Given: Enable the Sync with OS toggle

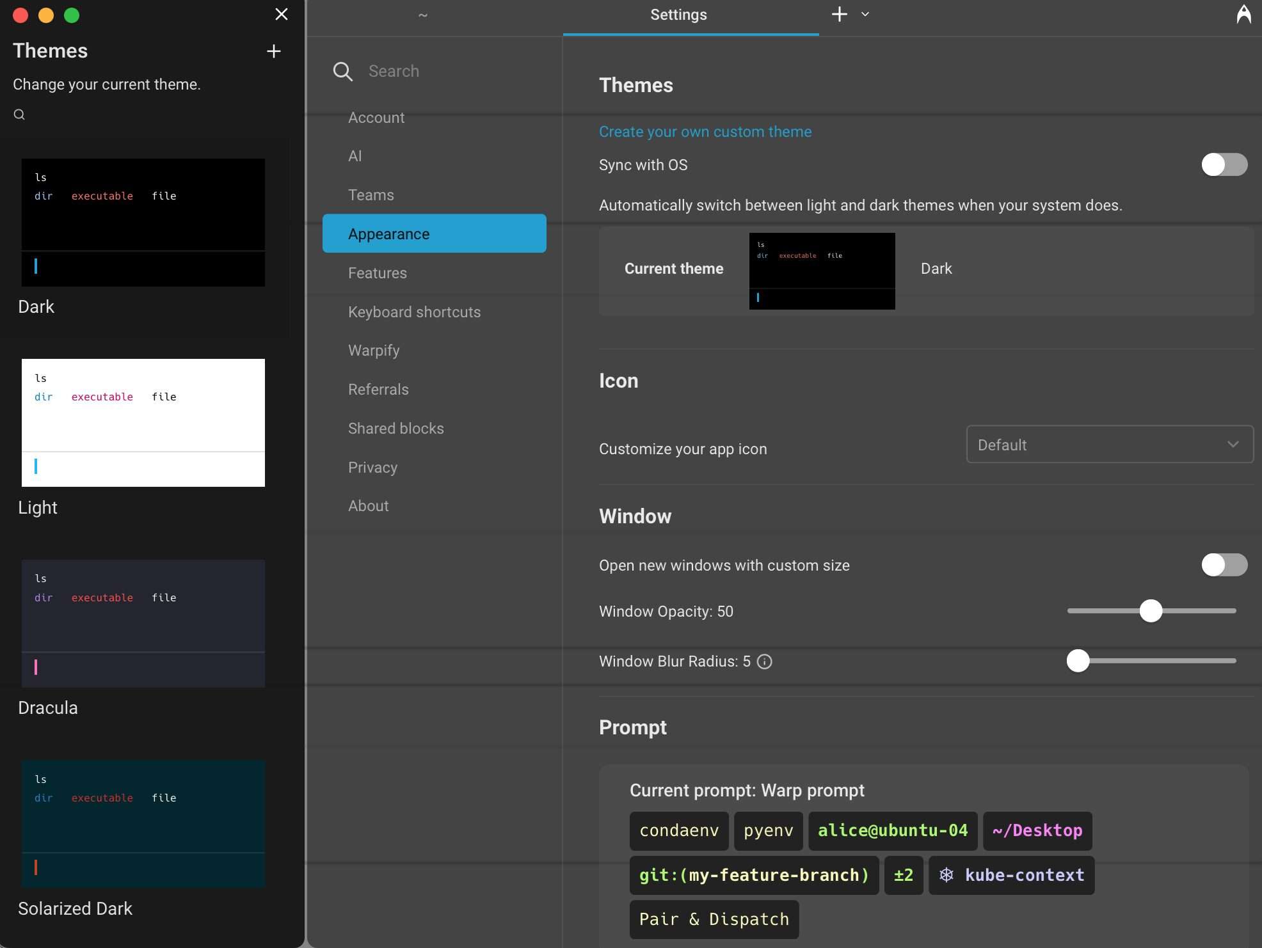Looking at the screenshot, I should pyautogui.click(x=1224, y=164).
